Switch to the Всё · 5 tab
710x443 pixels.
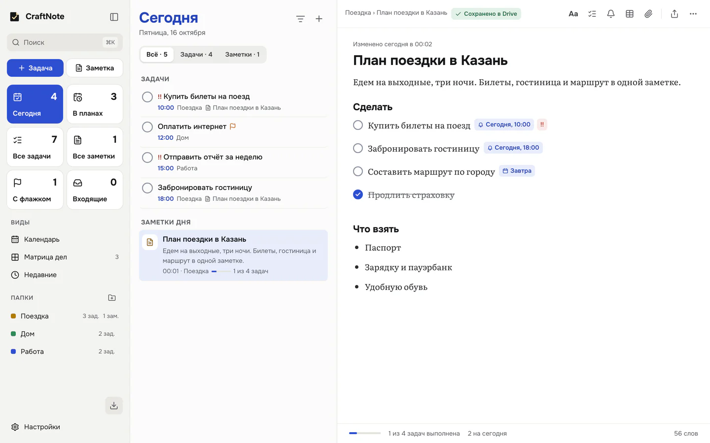(157, 55)
